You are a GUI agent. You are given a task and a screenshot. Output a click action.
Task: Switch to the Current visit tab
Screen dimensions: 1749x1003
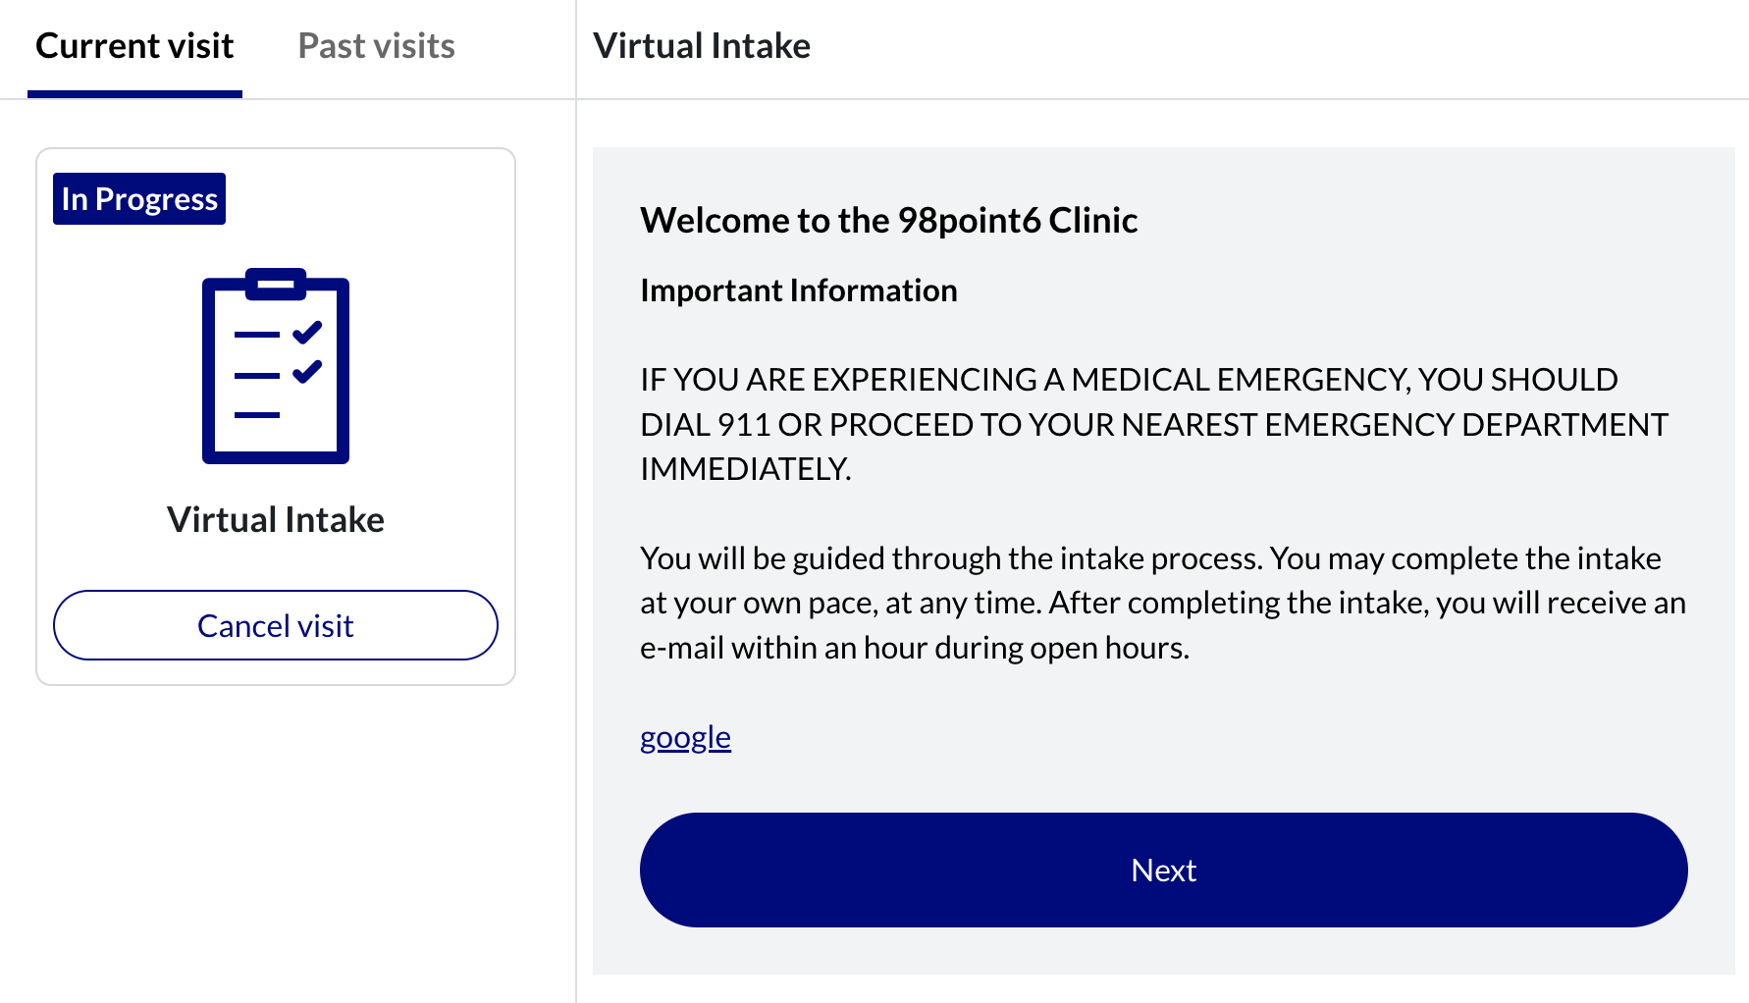pyautogui.click(x=134, y=46)
